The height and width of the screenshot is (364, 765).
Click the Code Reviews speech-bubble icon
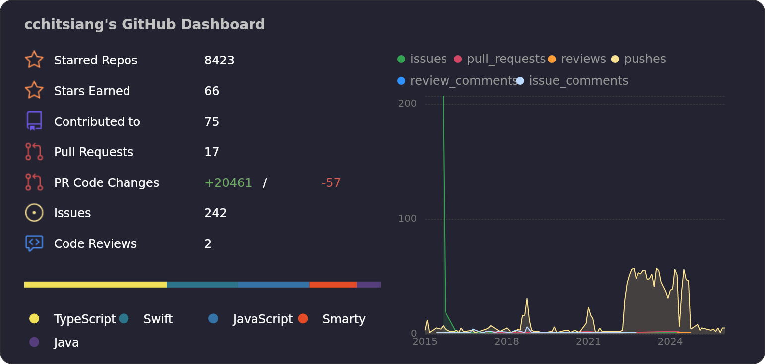point(34,243)
